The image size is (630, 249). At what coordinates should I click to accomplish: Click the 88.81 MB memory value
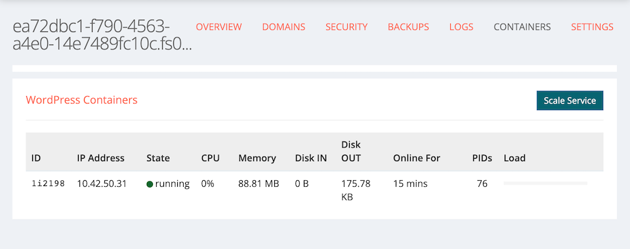(x=259, y=184)
